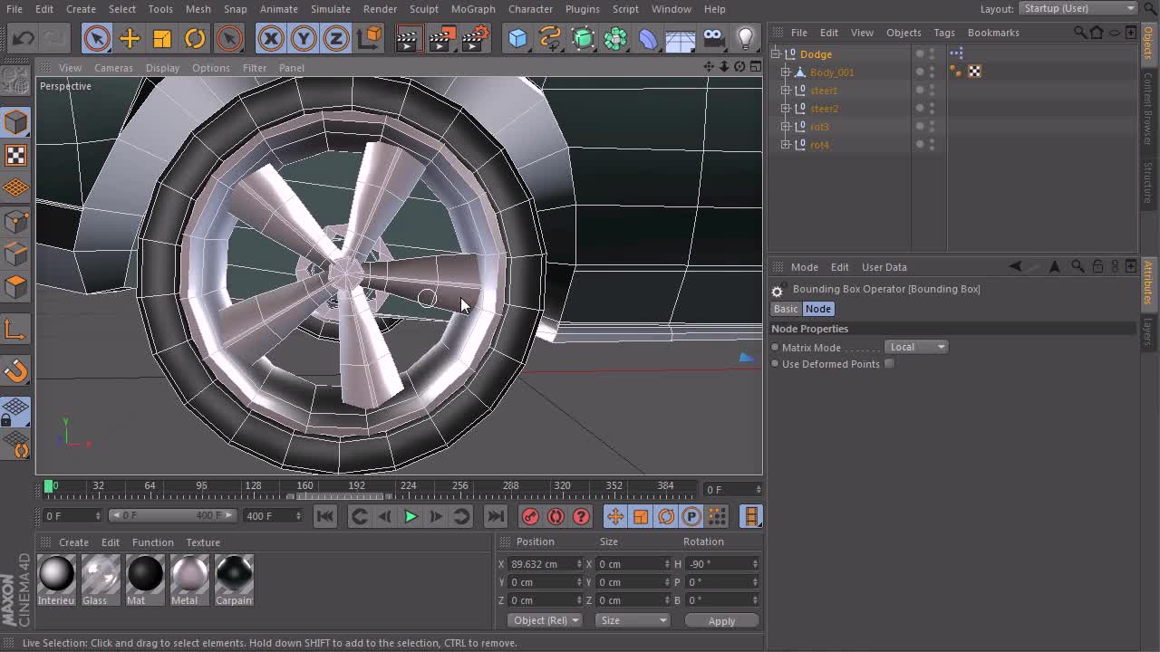This screenshot has width=1160, height=652.
Task: Toggle Y axis lock
Action: coord(304,38)
